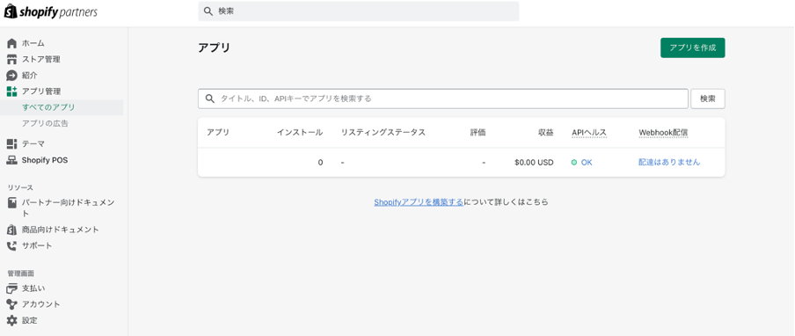Click the アカウント icon in sidebar

point(11,304)
